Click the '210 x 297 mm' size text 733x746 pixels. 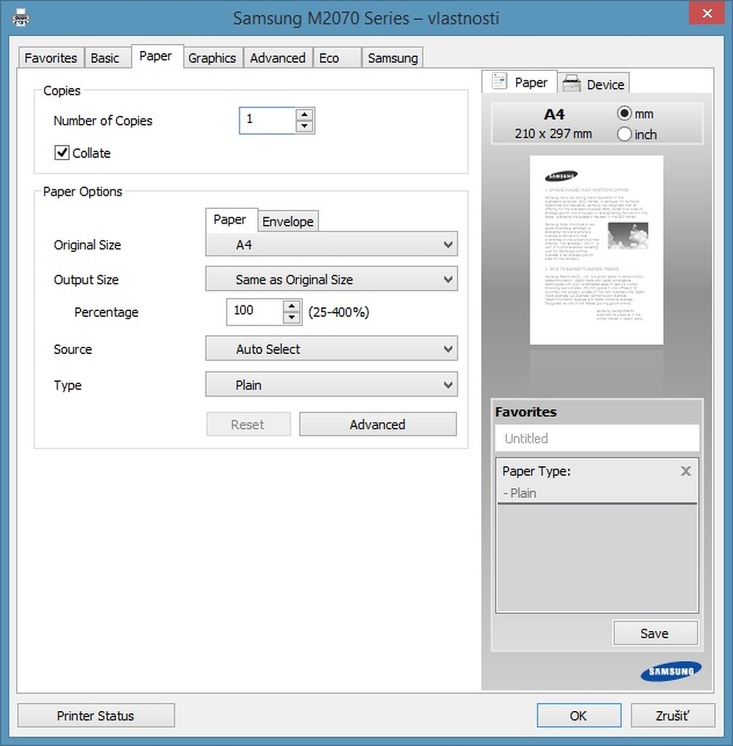point(553,134)
